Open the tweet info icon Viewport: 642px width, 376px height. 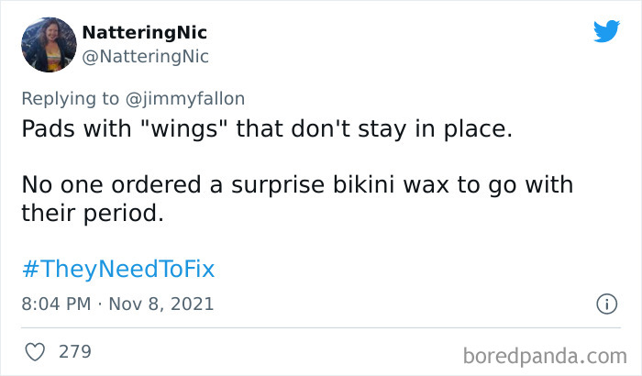(605, 304)
